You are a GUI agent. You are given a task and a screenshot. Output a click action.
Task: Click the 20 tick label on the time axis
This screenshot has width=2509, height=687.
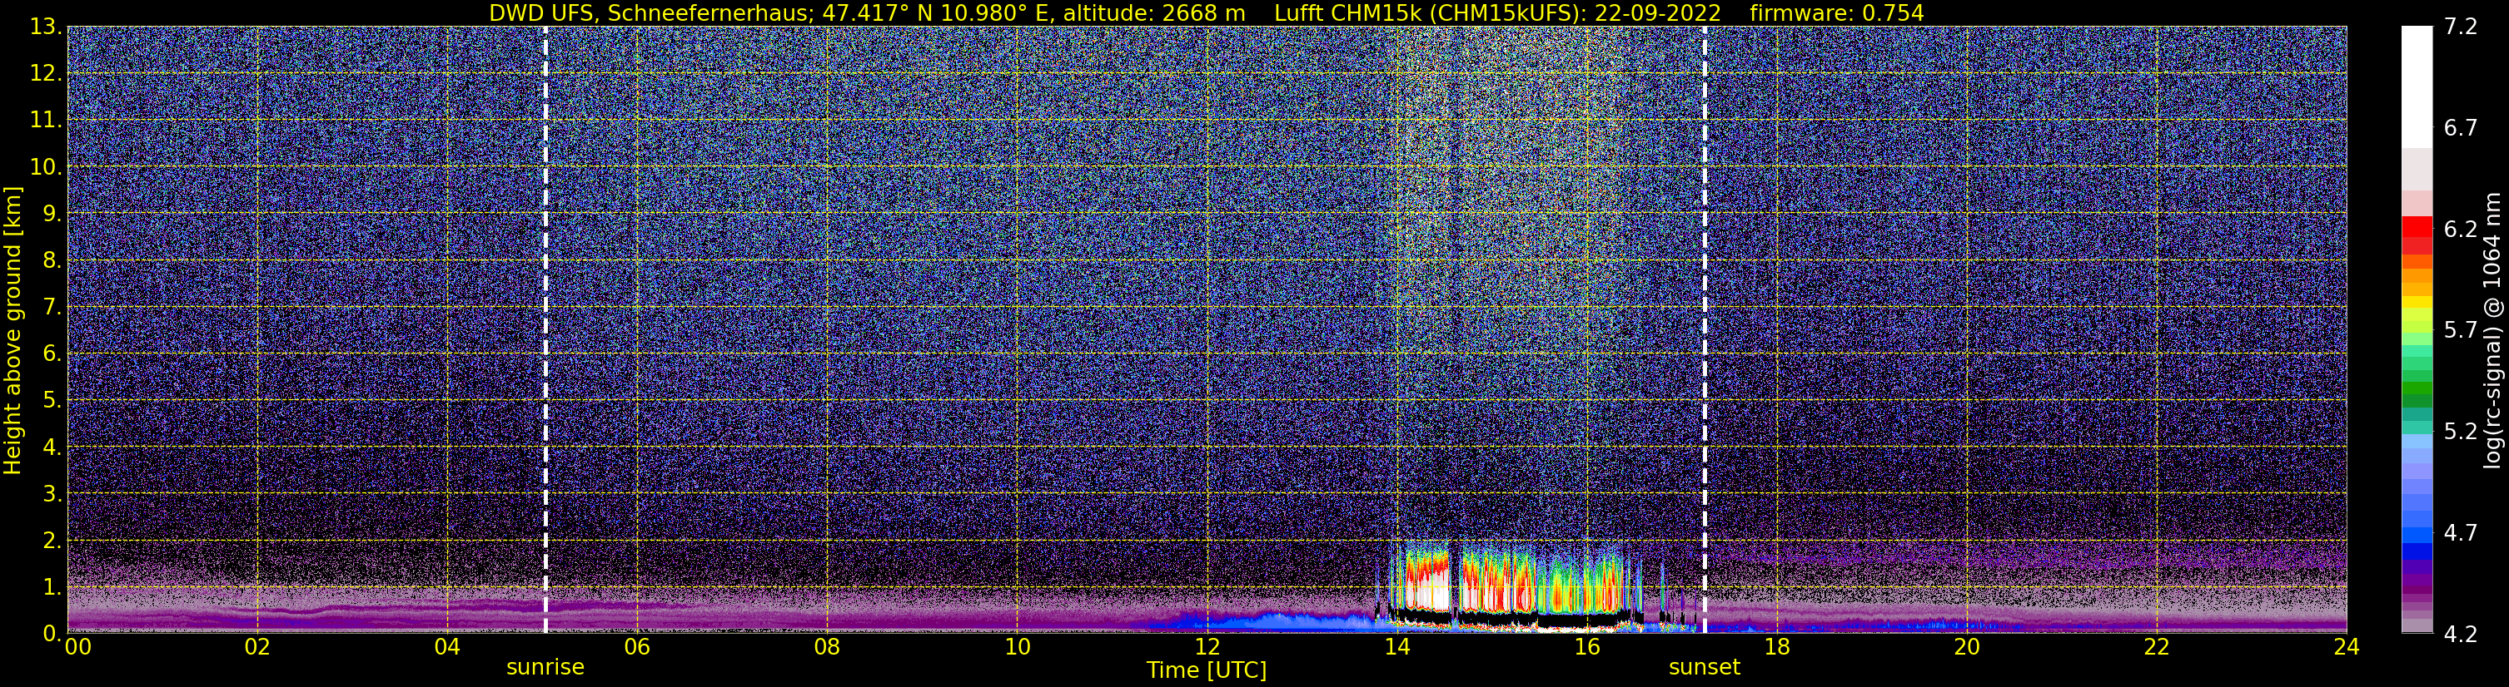(1968, 648)
